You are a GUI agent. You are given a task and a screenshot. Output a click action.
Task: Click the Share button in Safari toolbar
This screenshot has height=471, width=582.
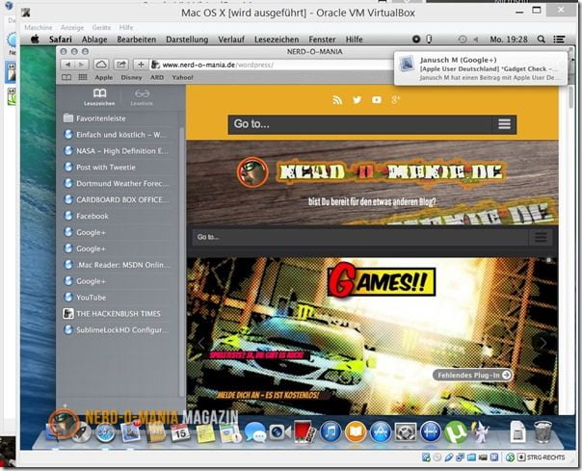[x=121, y=65]
